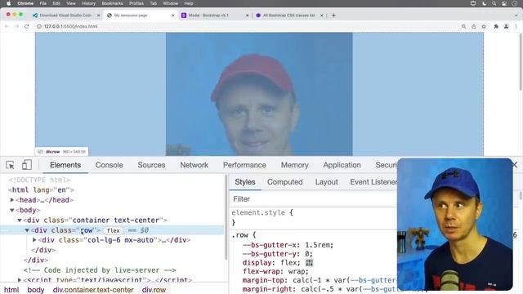The height and width of the screenshot is (294, 523).
Task: Click the flex-wrap wrap declaration
Action: [275, 271]
